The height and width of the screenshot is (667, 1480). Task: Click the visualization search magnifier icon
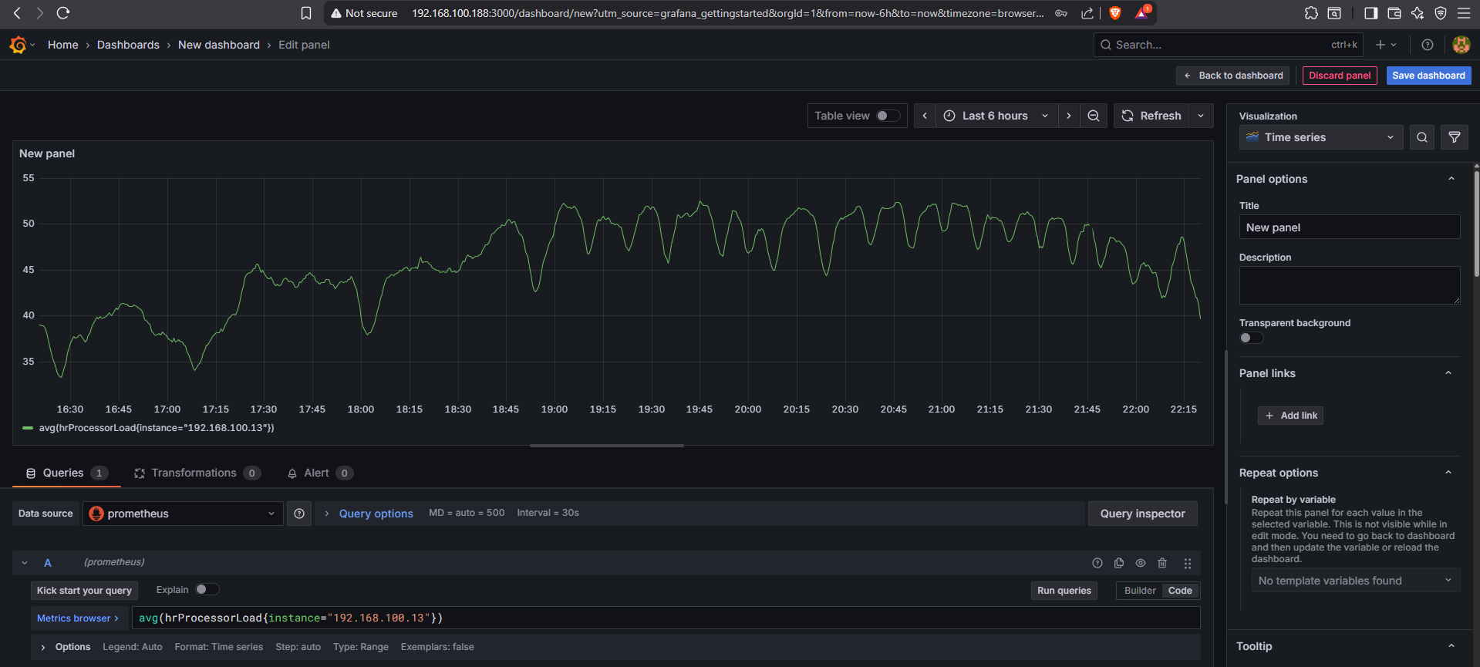[1422, 137]
